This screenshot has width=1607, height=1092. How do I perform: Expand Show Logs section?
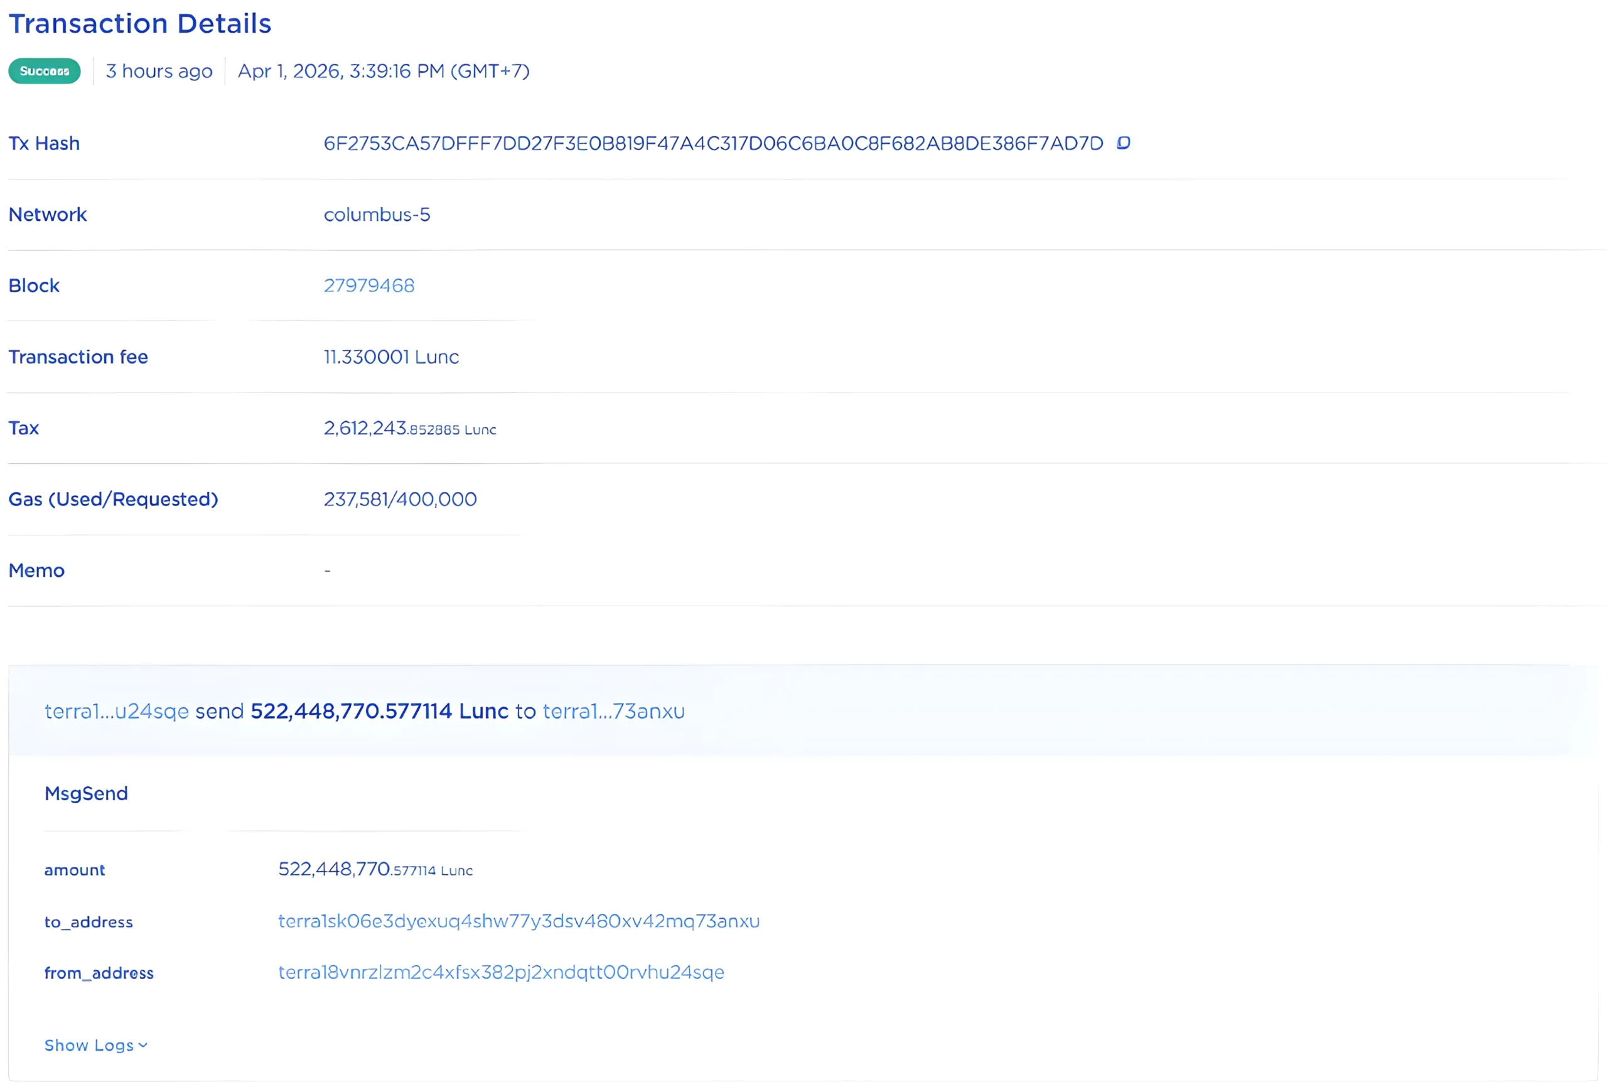(89, 1045)
